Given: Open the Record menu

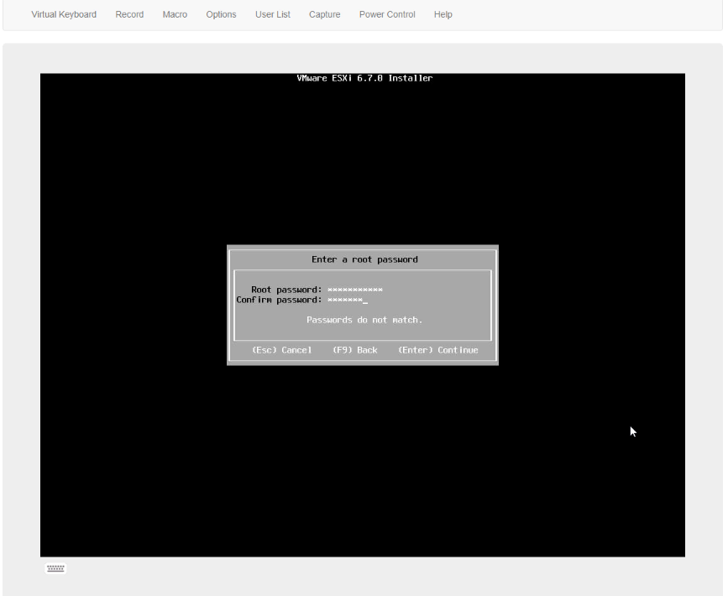Looking at the screenshot, I should point(129,14).
